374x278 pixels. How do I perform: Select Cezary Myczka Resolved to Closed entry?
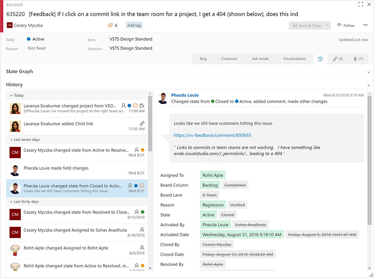pos(77,215)
